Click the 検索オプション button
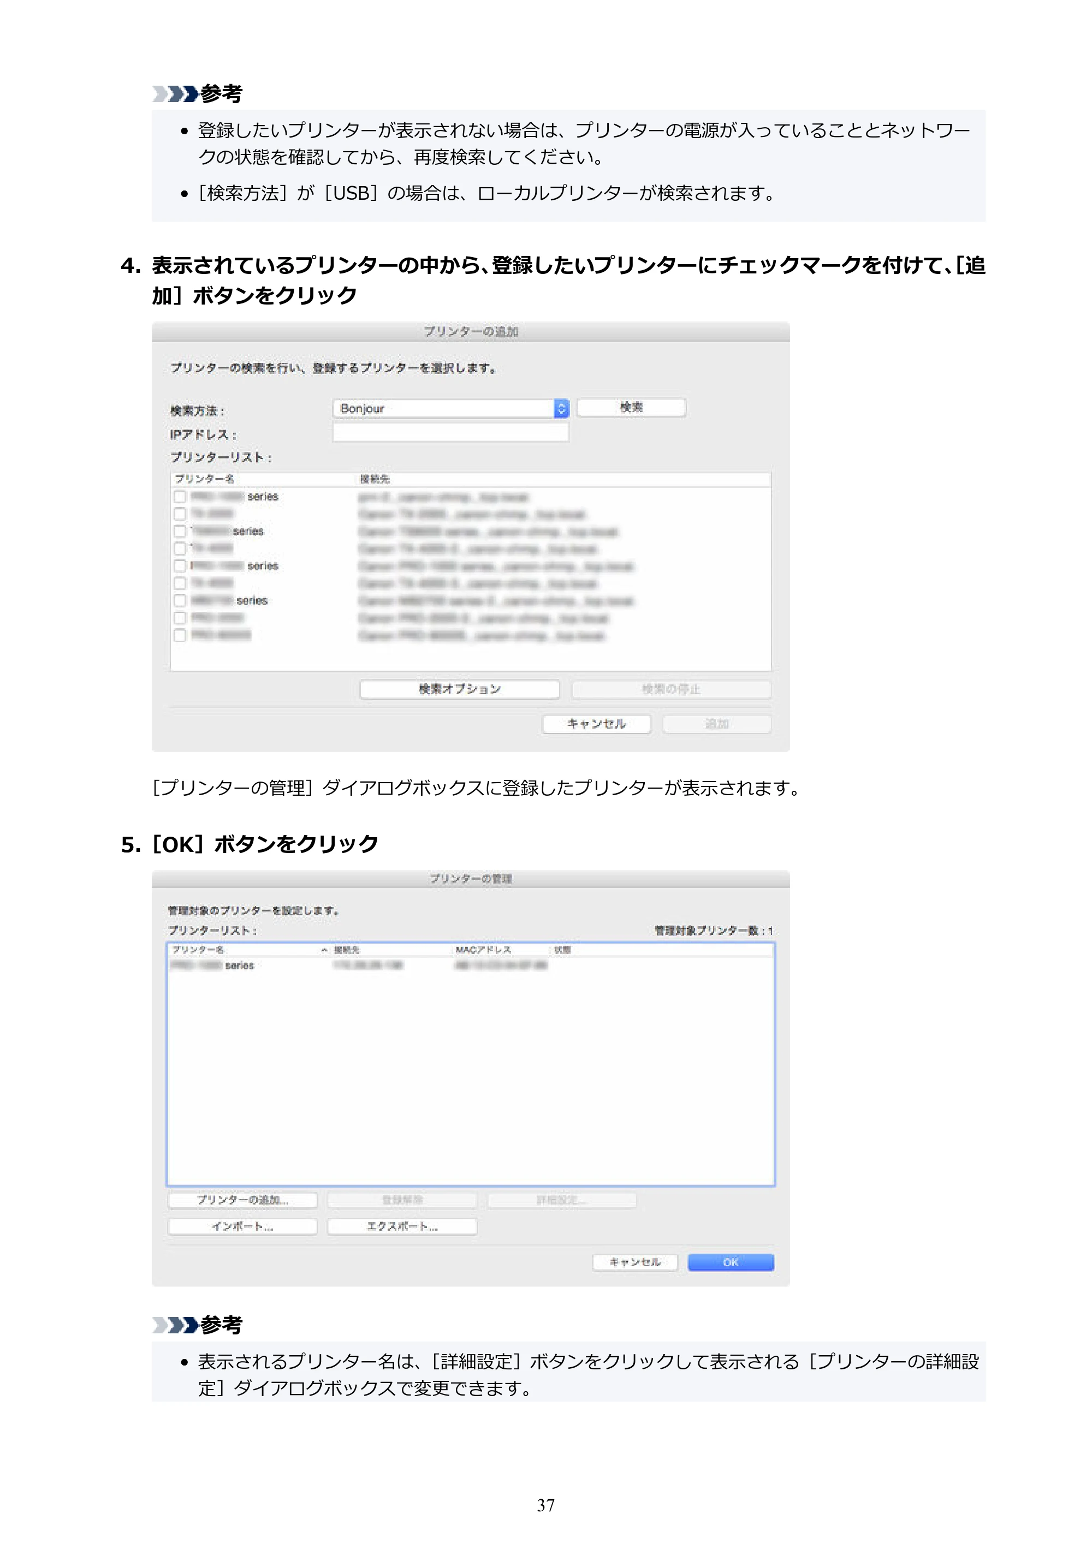 click(460, 689)
